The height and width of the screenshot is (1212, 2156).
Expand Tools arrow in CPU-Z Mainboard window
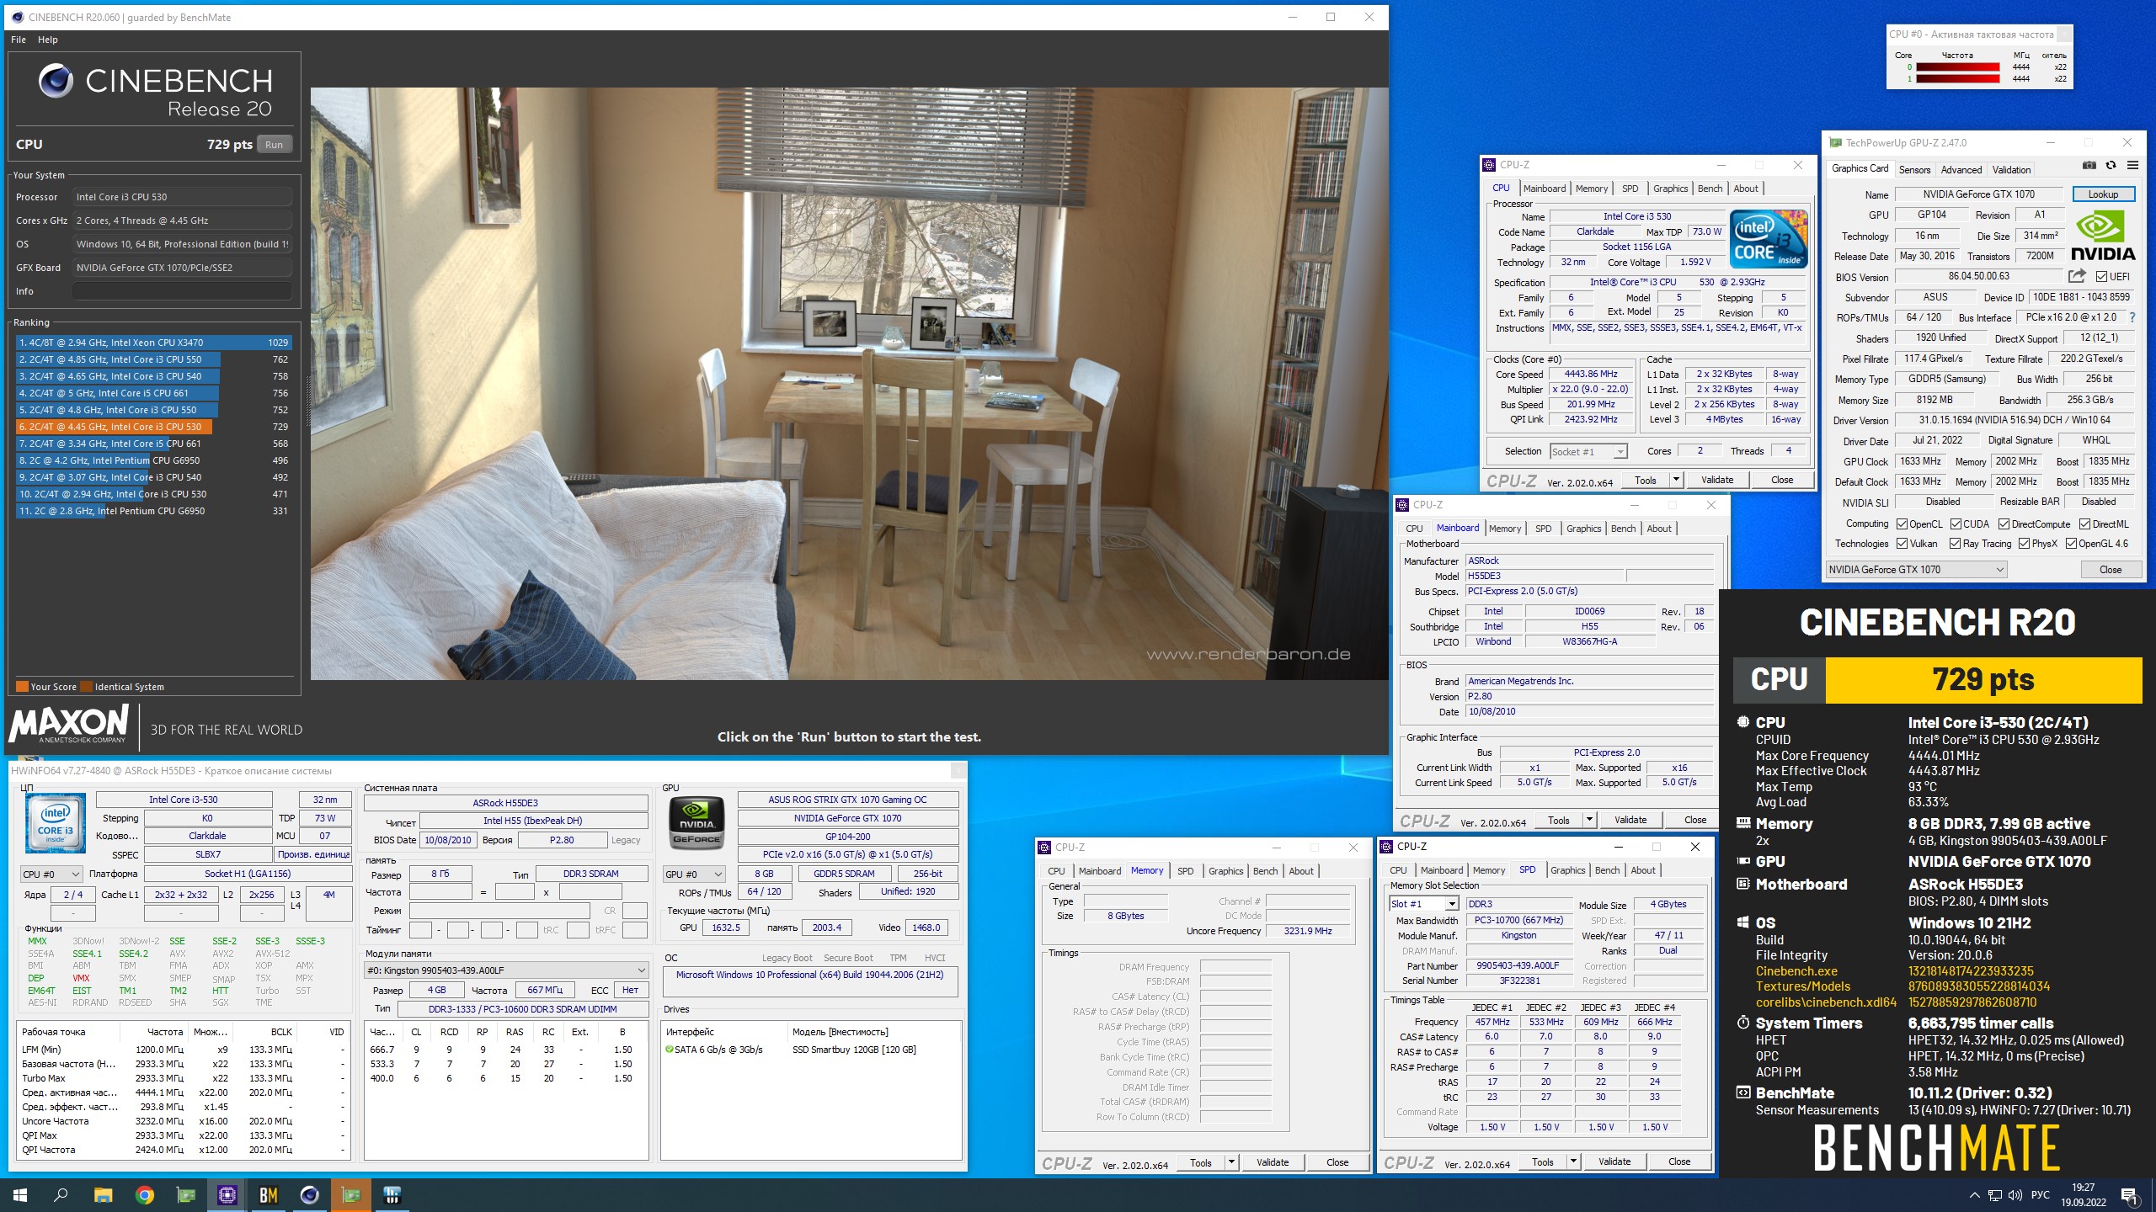coord(1588,820)
